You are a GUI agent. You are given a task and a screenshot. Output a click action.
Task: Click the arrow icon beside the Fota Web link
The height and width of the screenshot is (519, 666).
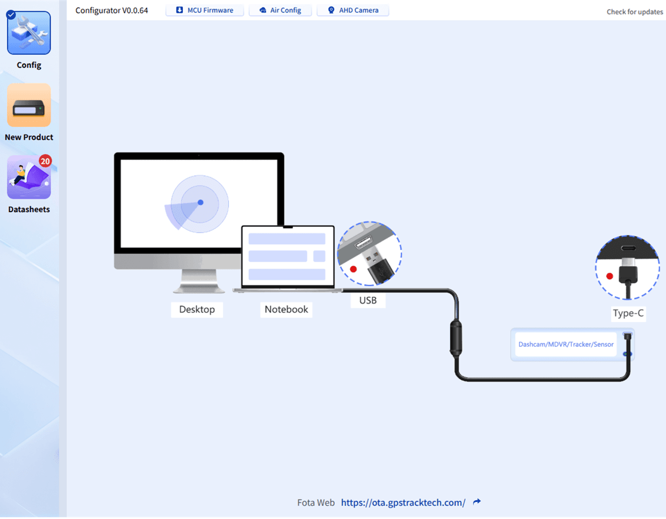(476, 503)
